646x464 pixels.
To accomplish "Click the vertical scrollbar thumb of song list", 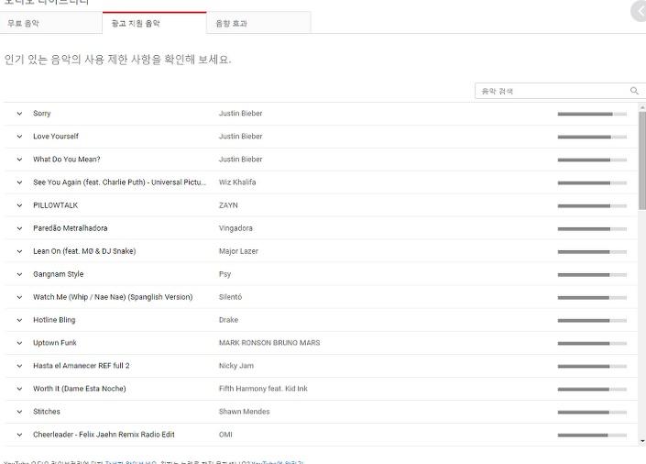I will 642,160.
